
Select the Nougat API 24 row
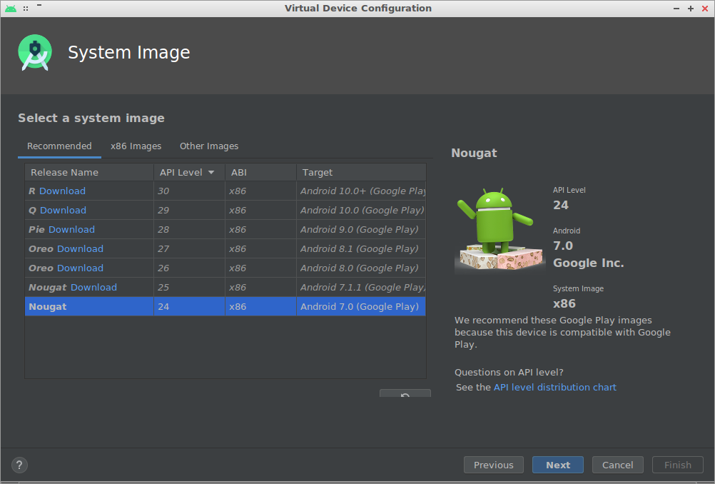pos(225,306)
